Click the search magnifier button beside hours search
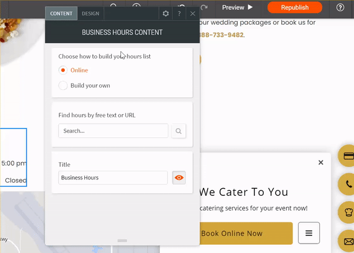Image resolution: width=354 pixels, height=253 pixels. pyautogui.click(x=179, y=131)
